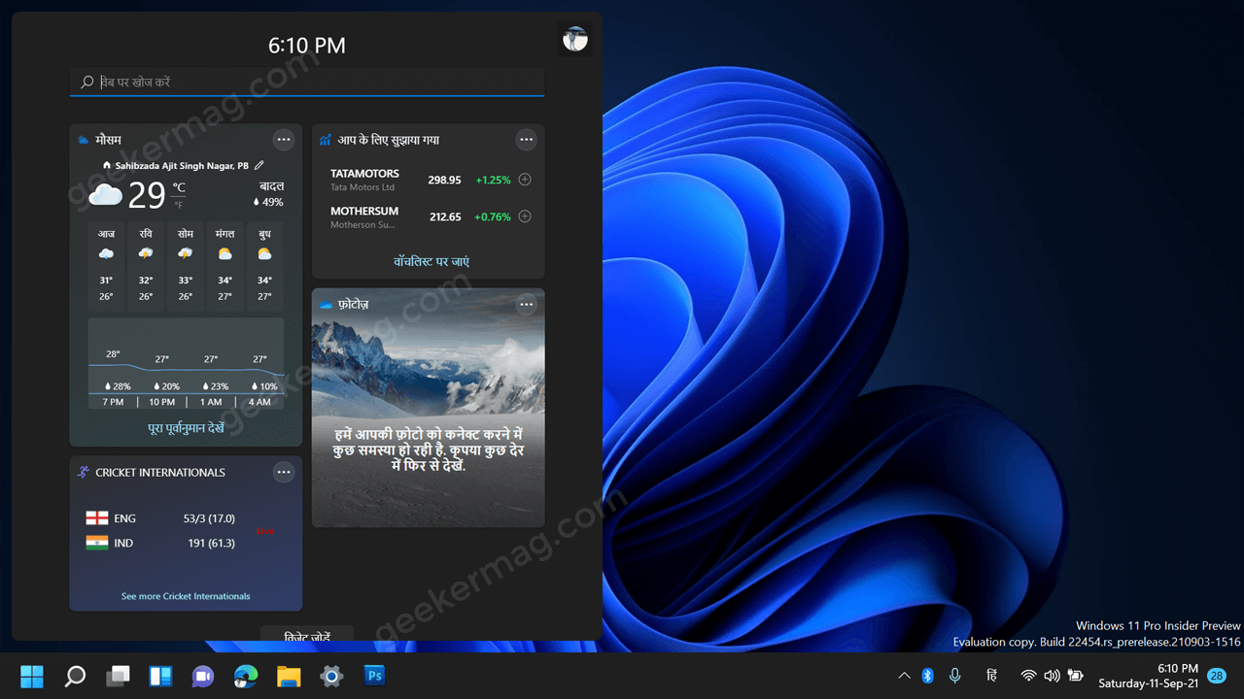Click the photos widget OneDrive cloud icon
1244x699 pixels.
pyautogui.click(x=326, y=305)
